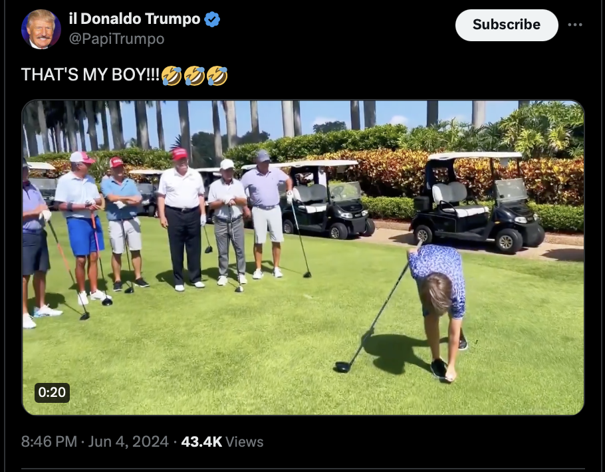View the 43.4K Views count details
This screenshot has height=472, width=605.
(222, 441)
